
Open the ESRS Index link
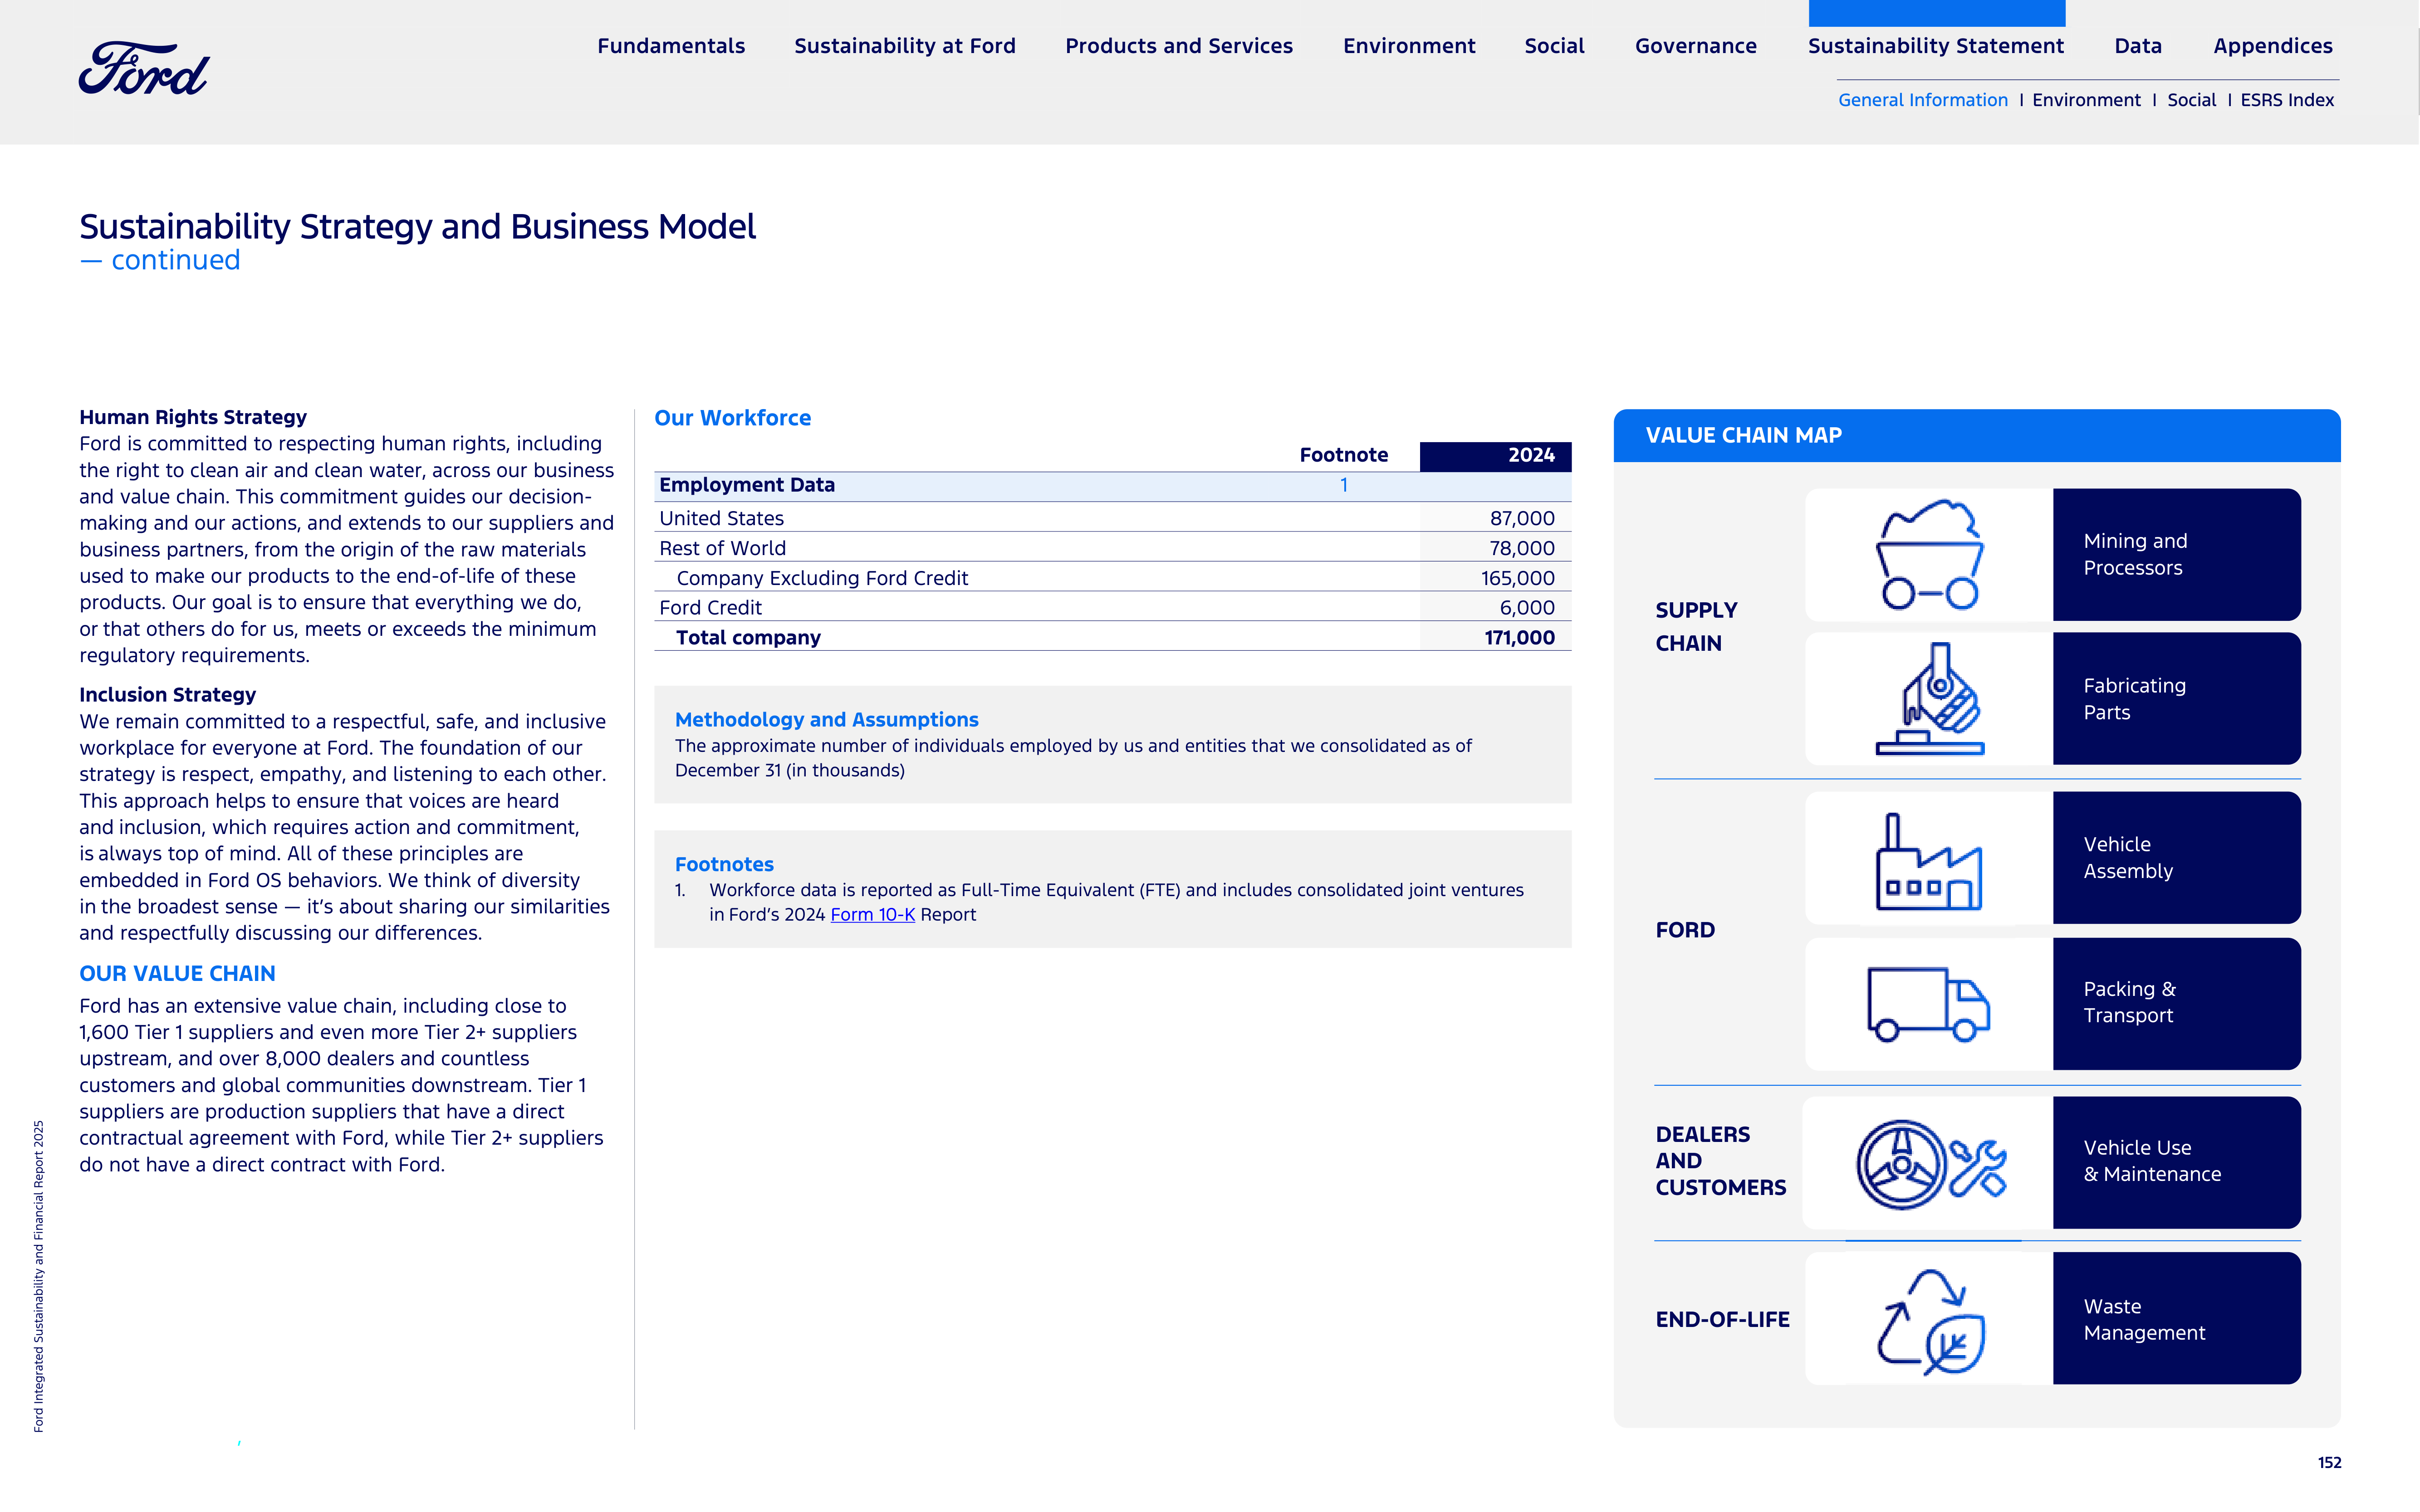point(2287,100)
